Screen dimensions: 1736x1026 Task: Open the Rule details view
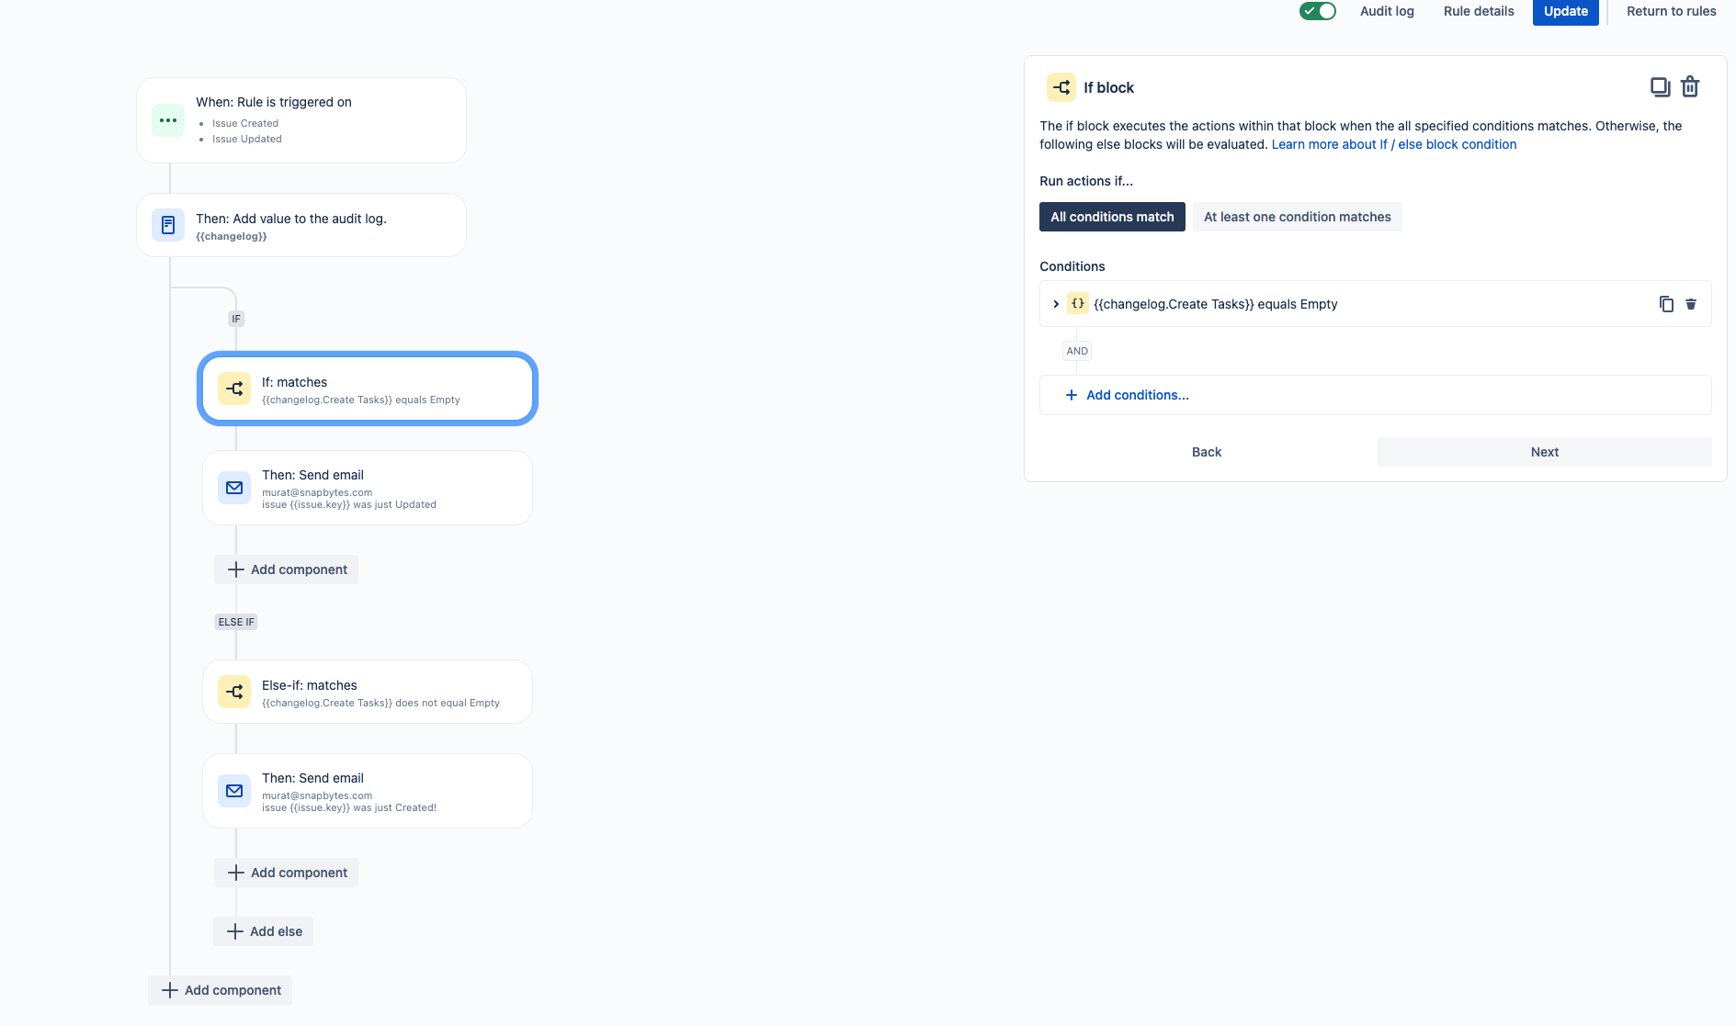(x=1477, y=11)
